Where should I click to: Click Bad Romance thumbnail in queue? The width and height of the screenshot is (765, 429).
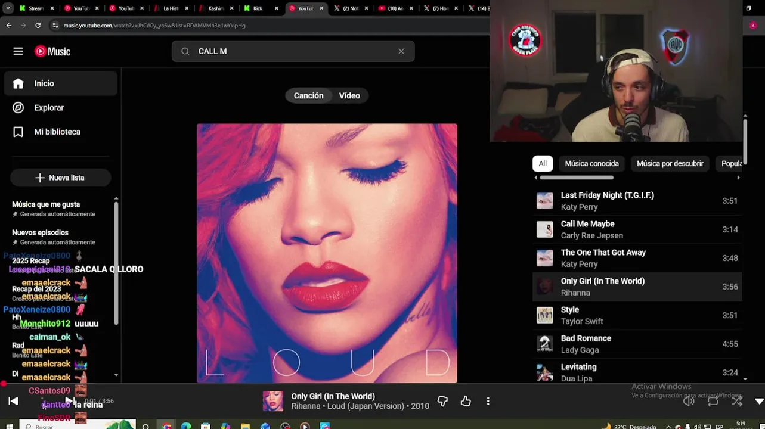(544, 344)
